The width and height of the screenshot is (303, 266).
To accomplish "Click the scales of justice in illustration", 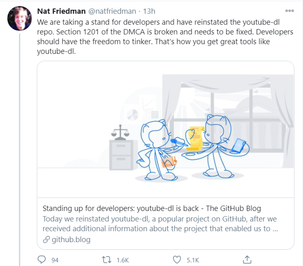I will 120,132.
